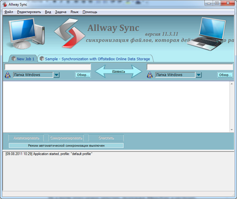This screenshot has height=199, width=237.
Task: Expand the left Папка Windows dropdown
Action: tap(56, 75)
